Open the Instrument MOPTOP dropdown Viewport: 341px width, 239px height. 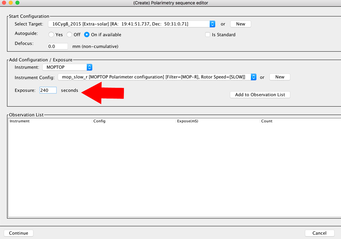[x=67, y=67]
